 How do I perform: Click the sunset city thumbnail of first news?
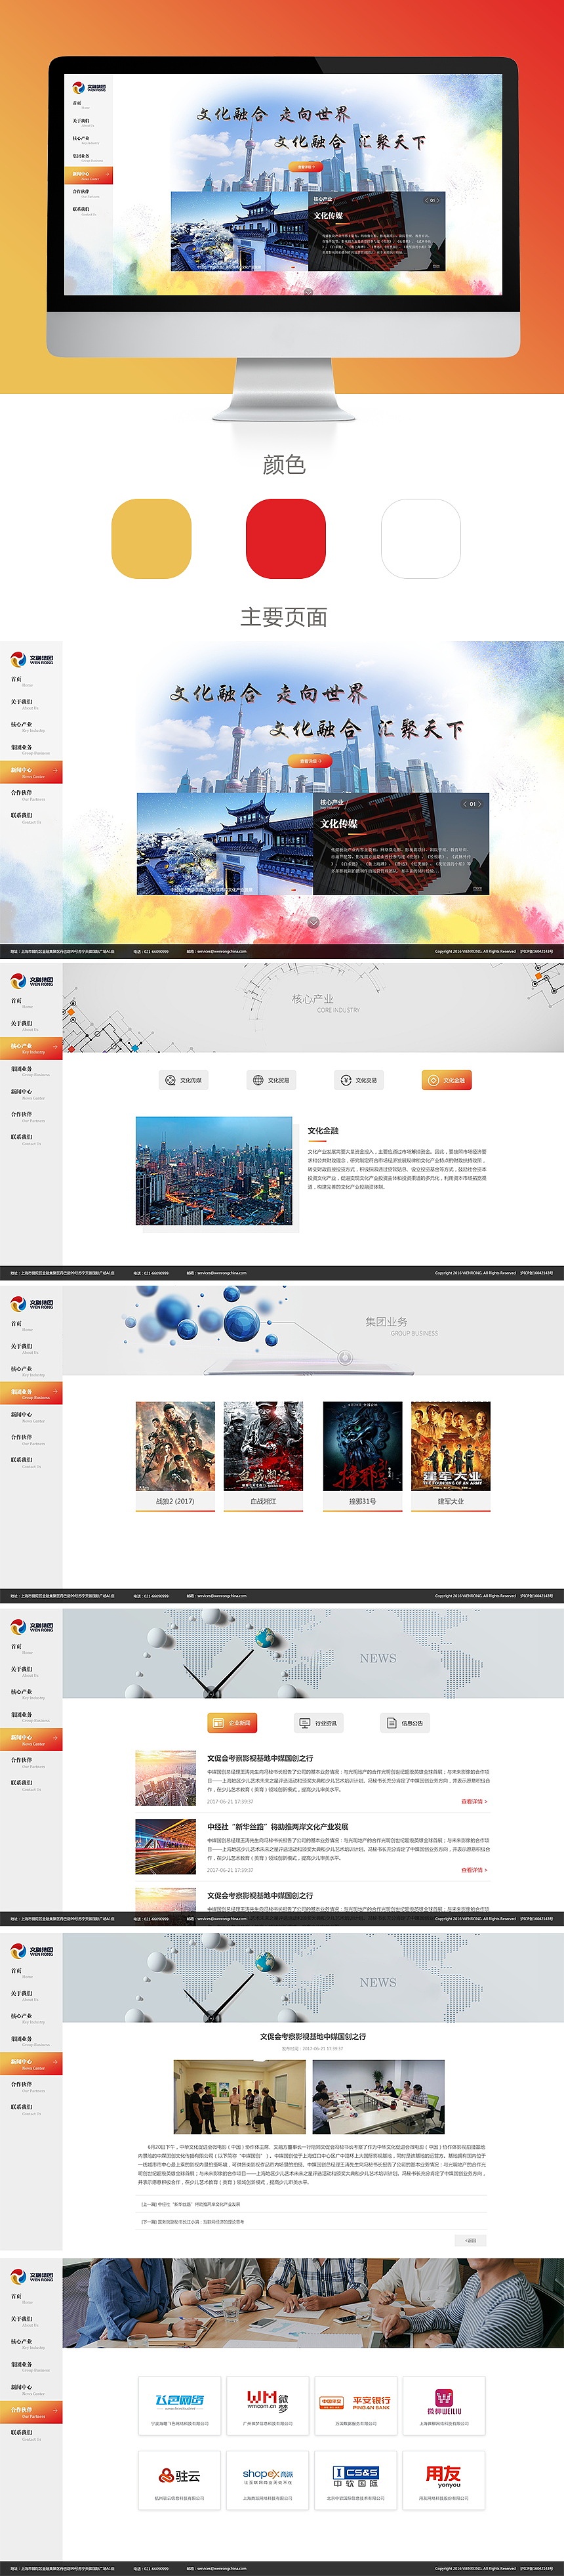coord(166,1778)
